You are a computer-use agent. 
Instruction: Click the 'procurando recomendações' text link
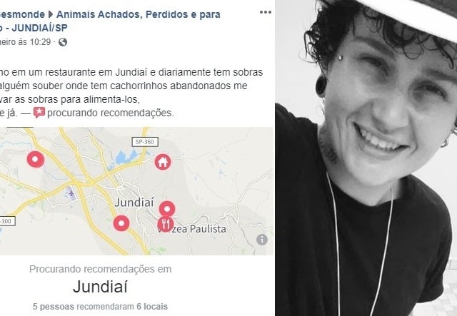click(x=111, y=113)
